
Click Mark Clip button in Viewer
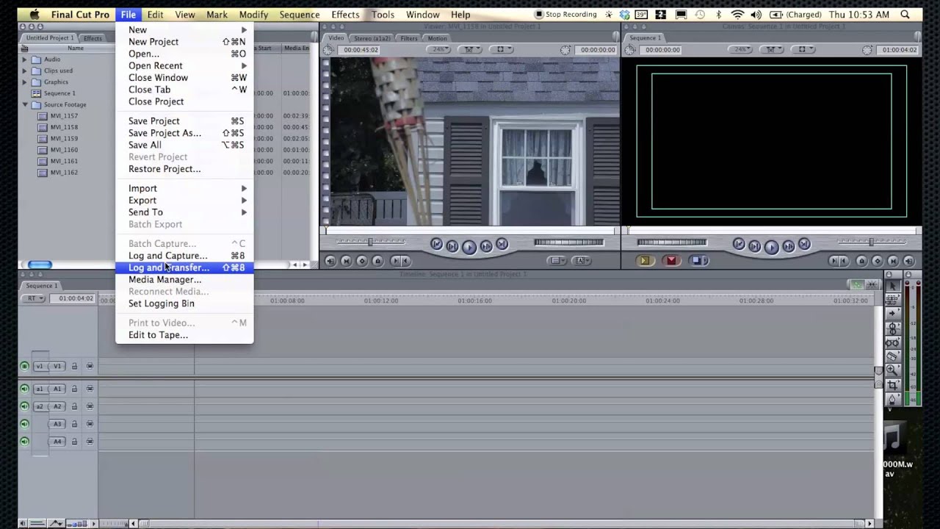[346, 261]
